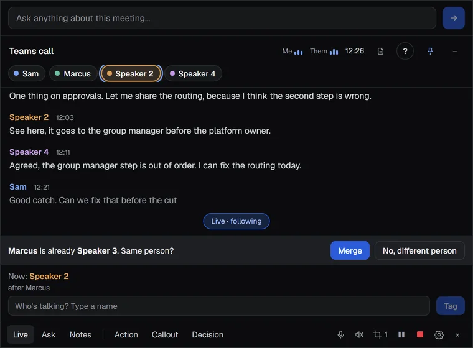Add a Decision marker
The image size is (473, 348).
click(x=207, y=334)
